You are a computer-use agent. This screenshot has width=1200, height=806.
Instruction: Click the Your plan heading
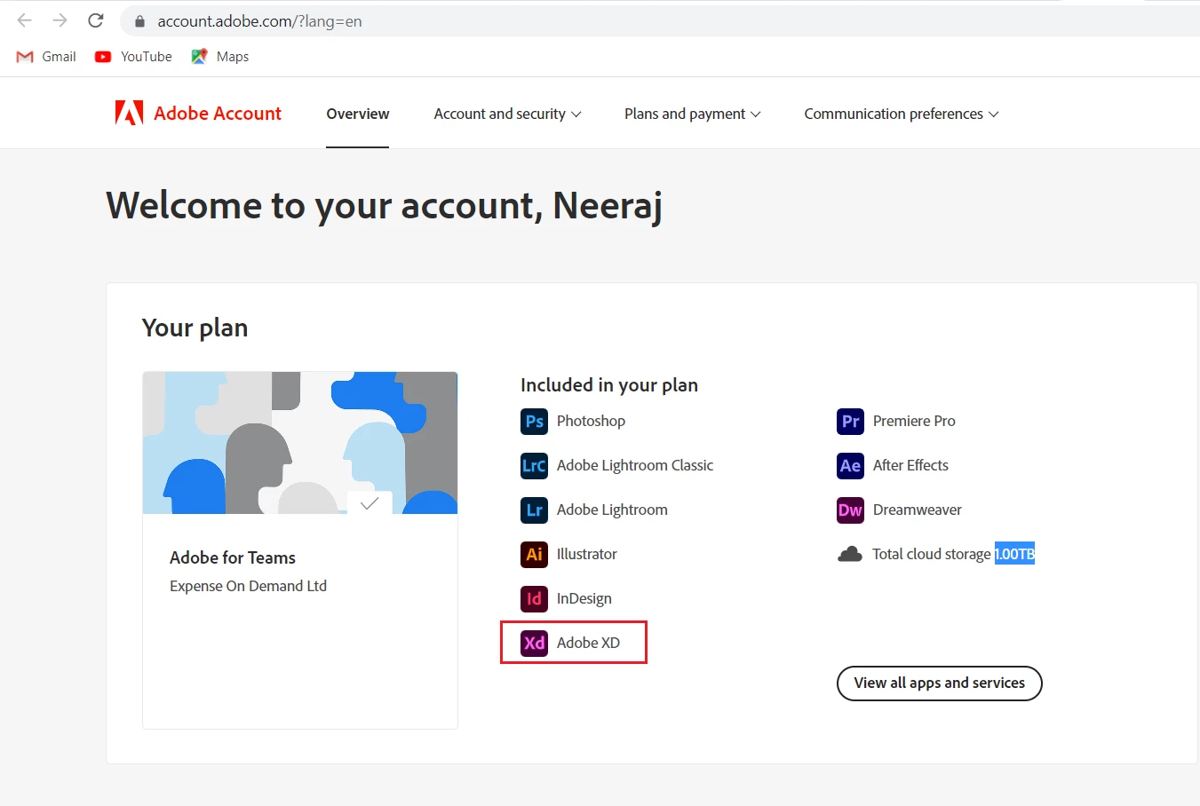[x=195, y=328]
